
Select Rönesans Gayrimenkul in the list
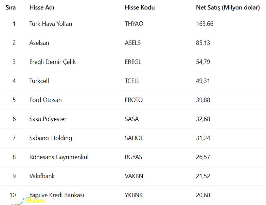tap(59, 157)
